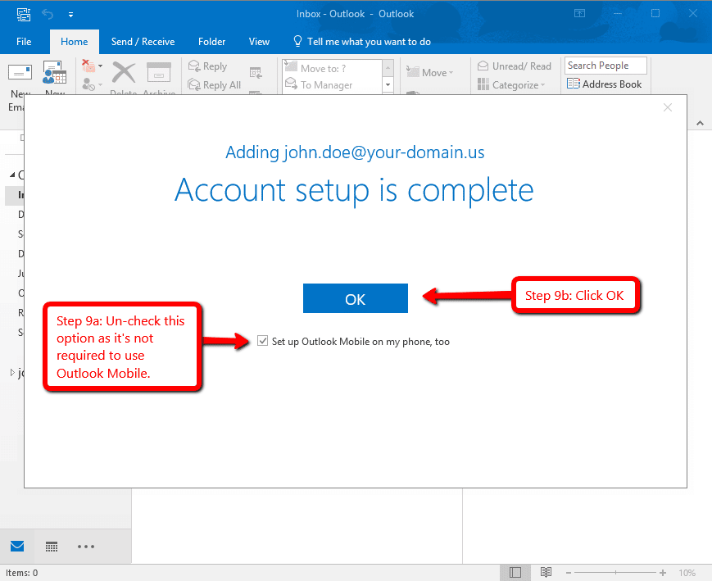Click Tell me what you want to do
712x581 pixels.
click(362, 42)
